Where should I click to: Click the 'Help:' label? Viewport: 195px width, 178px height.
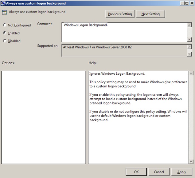tap(92, 63)
